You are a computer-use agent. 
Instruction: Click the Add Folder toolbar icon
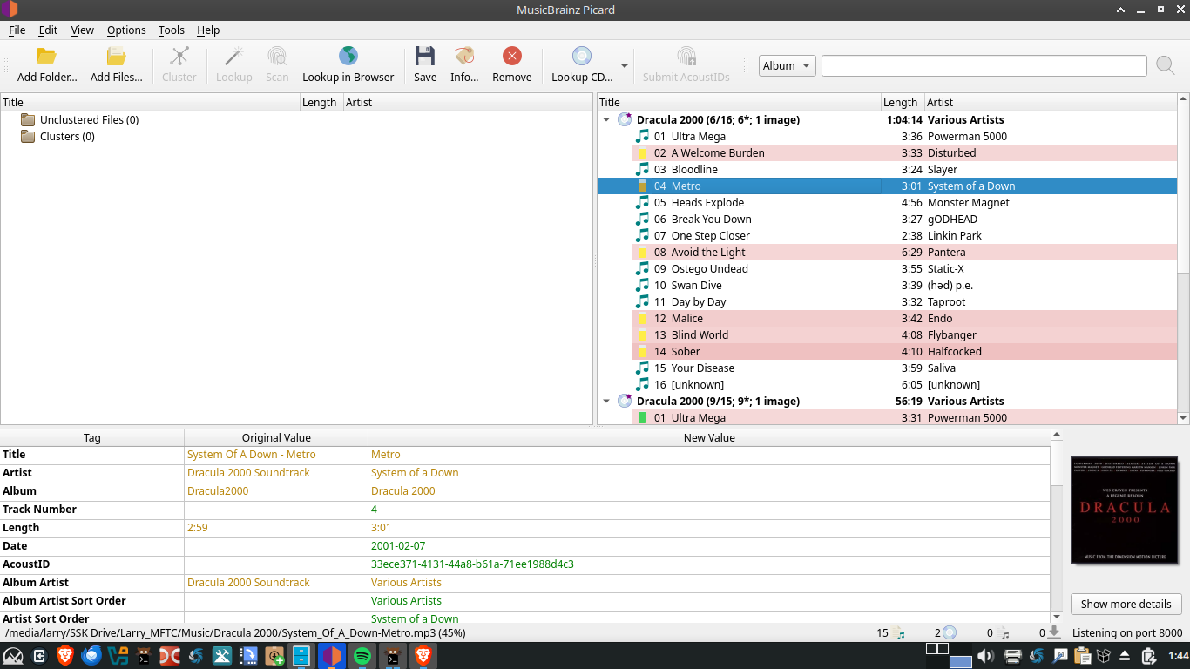(x=47, y=57)
